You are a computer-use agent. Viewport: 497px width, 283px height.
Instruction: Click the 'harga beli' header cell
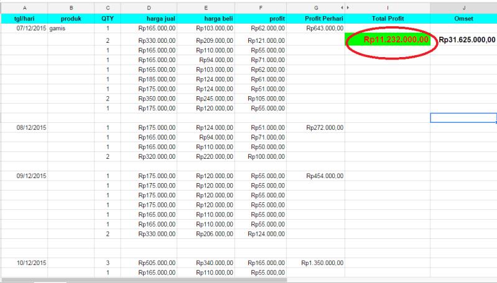click(205, 19)
